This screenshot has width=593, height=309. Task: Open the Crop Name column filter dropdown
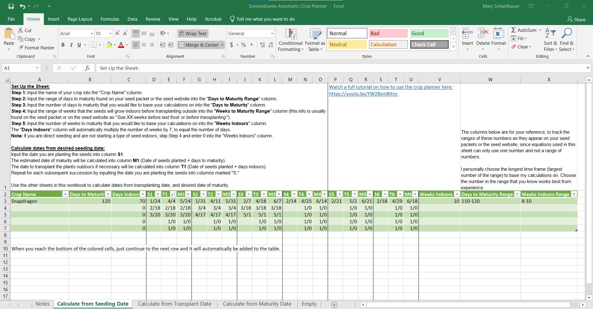click(65, 194)
